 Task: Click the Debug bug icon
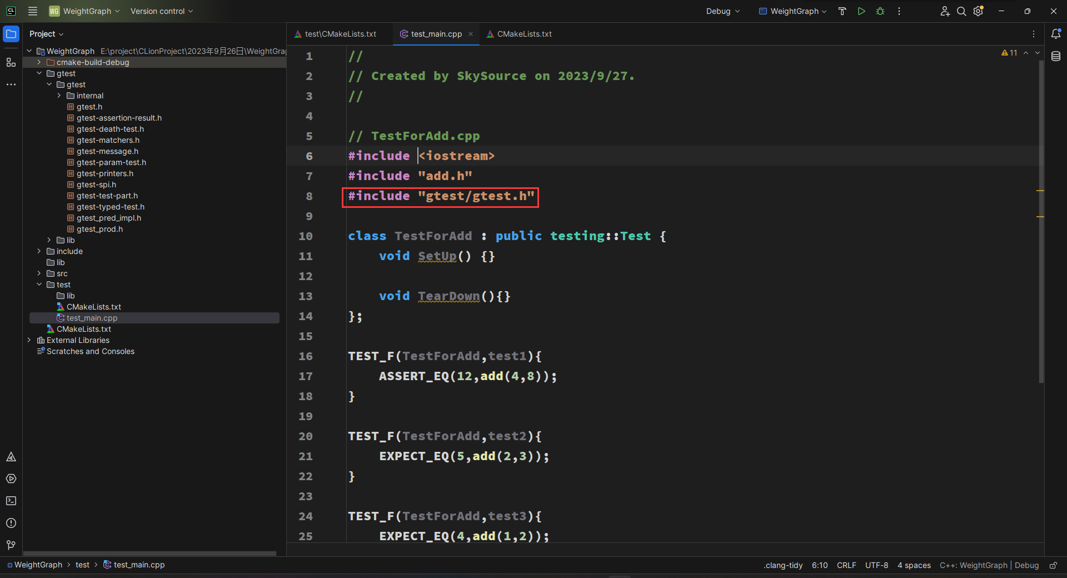(x=880, y=11)
